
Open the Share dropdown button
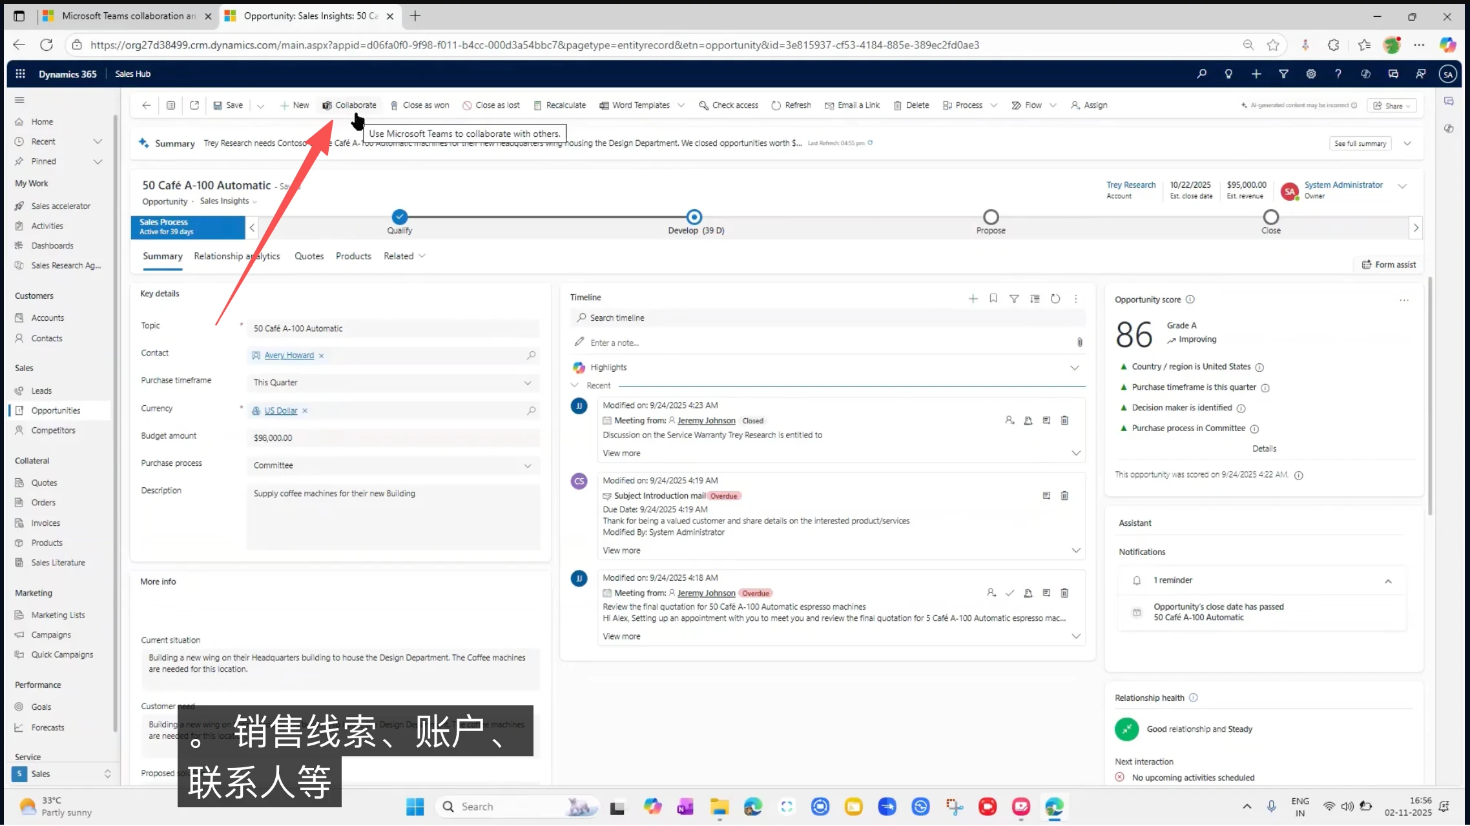click(x=1391, y=106)
